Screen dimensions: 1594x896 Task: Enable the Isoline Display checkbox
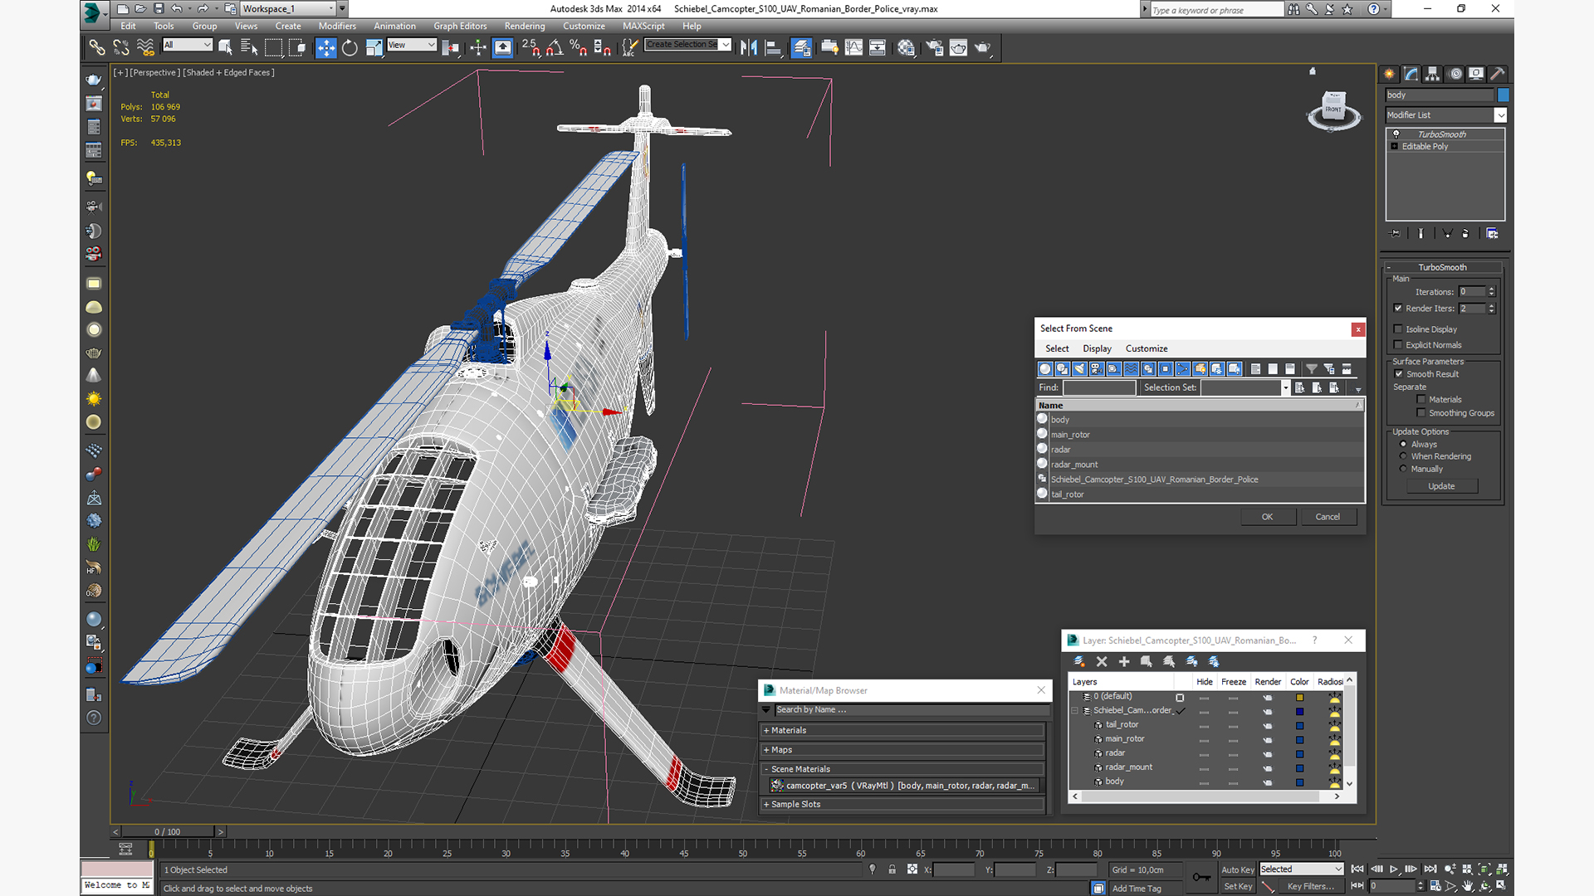(x=1399, y=329)
